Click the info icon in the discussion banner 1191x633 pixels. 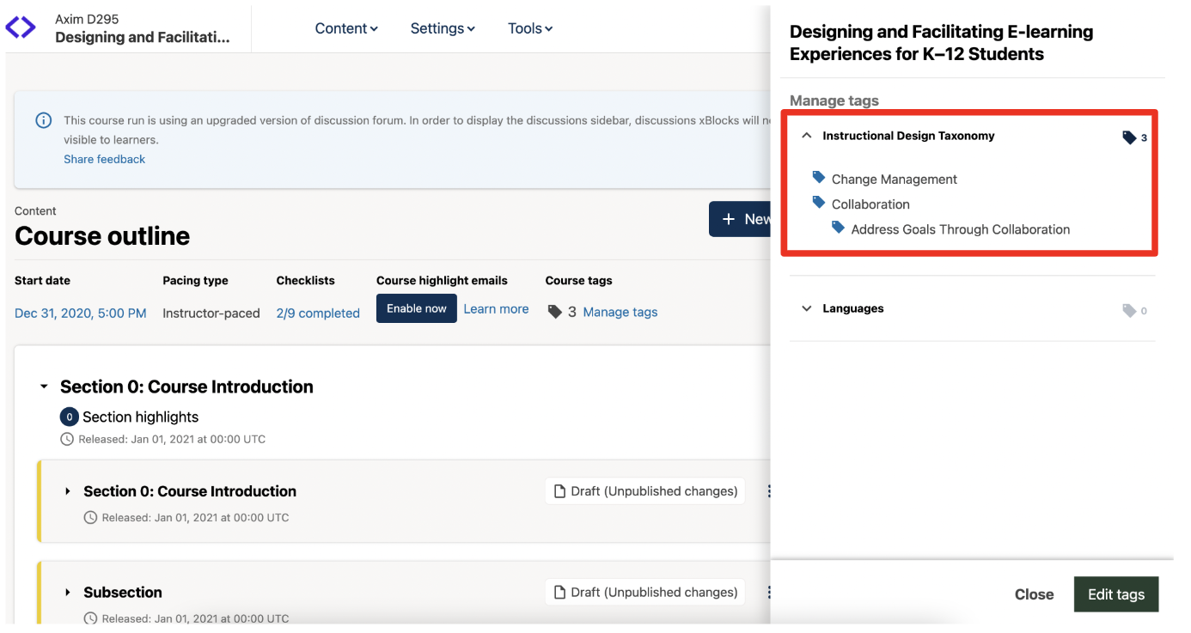(43, 120)
